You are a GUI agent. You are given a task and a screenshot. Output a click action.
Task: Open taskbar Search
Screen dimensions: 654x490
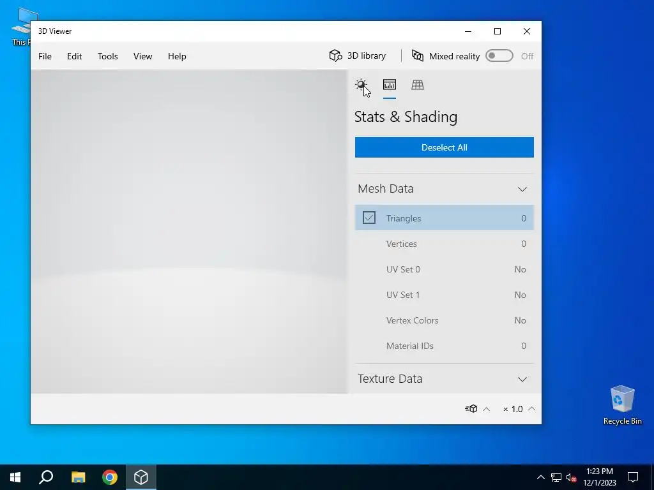point(46,477)
